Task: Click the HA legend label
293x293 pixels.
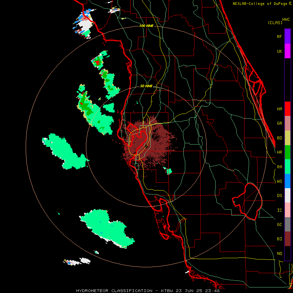Action: [279, 109]
